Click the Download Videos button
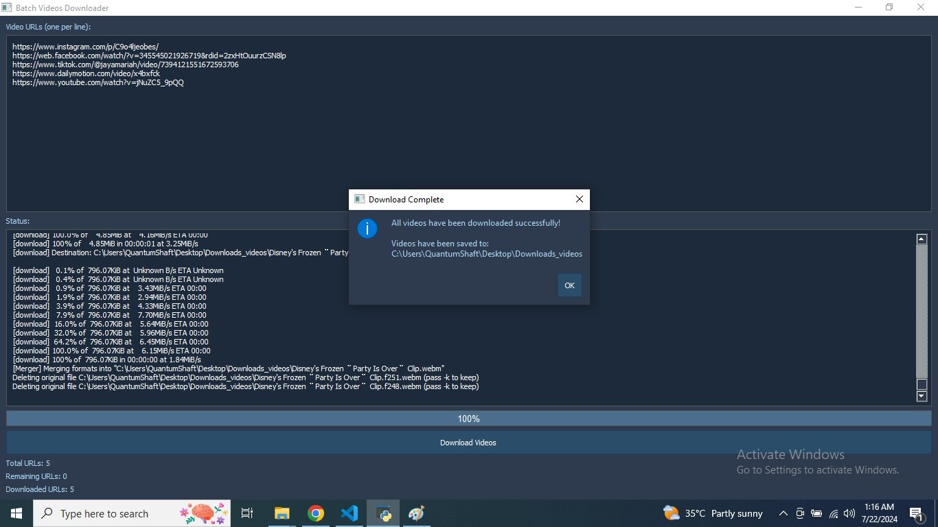Screen dimensions: 938x527 click(468, 443)
